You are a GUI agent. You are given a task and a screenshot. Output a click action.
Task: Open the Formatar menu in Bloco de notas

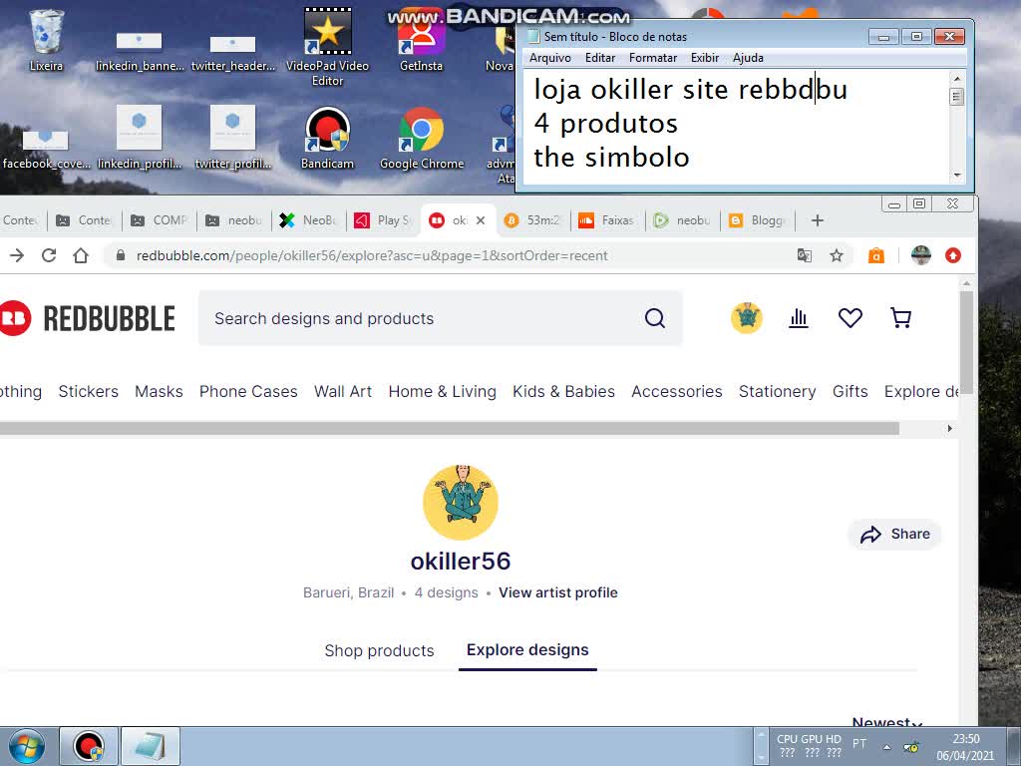653,58
